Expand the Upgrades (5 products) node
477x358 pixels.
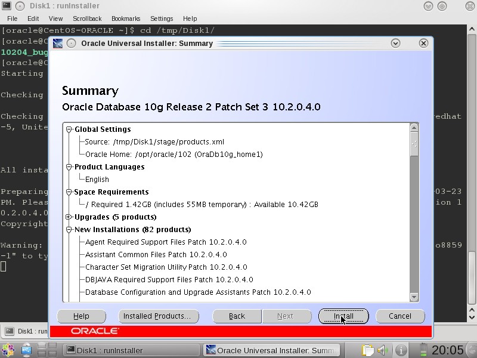(x=69, y=217)
